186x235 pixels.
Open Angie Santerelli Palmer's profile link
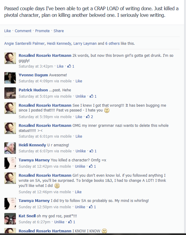tap(24, 44)
